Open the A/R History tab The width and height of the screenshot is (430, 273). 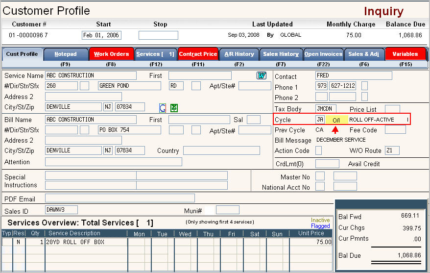[239, 54]
